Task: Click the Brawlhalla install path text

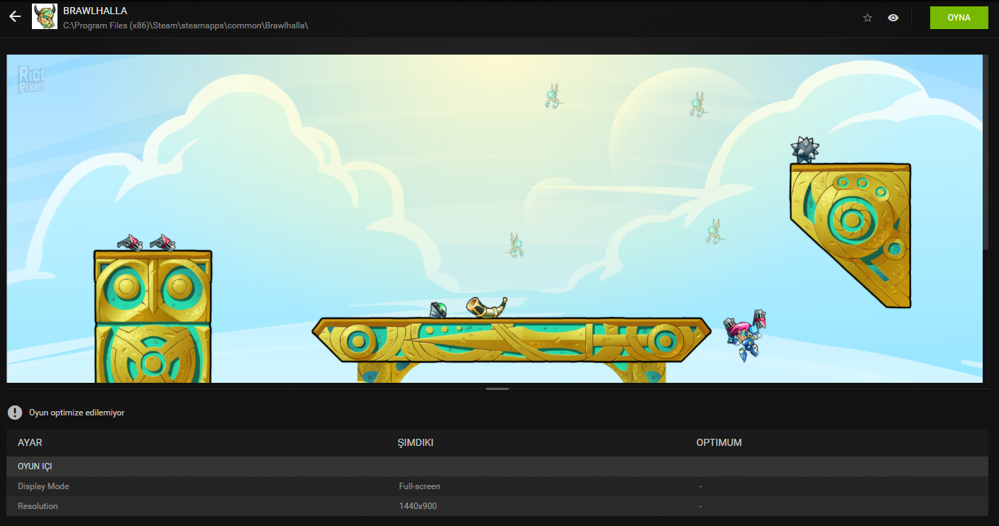Action: 185,25
